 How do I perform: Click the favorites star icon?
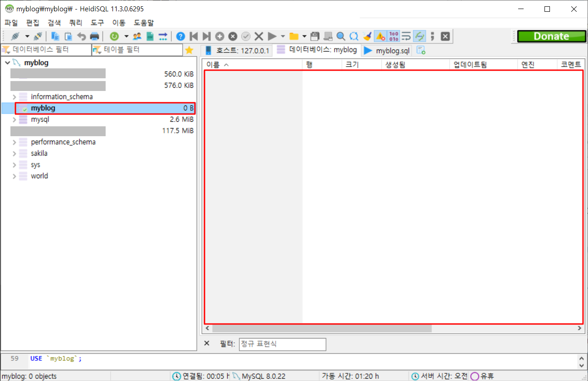[x=189, y=50]
